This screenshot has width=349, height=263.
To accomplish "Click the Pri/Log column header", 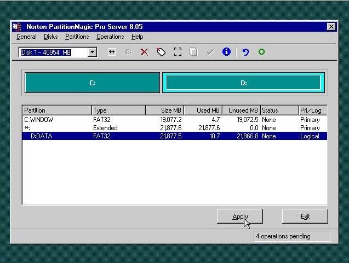I will (x=313, y=110).
